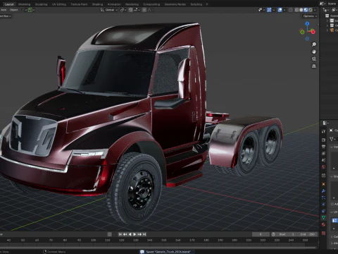Open the Modifiers wrench properties tab
The image size is (338, 254).
pyautogui.click(x=323, y=191)
